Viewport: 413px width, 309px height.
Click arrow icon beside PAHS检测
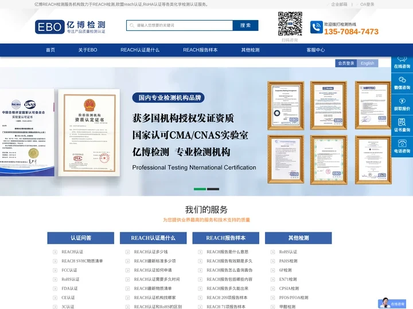click(x=273, y=261)
